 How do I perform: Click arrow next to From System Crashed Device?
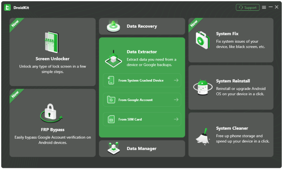click(x=176, y=80)
